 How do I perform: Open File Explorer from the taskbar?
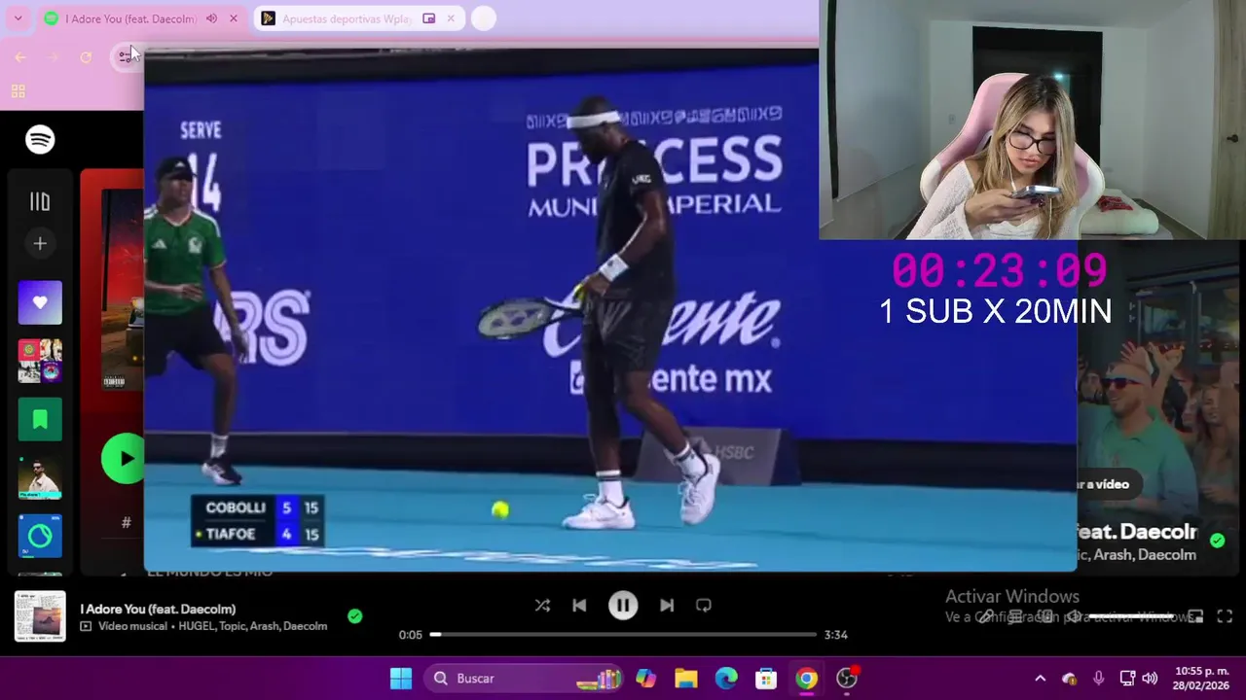tap(686, 678)
